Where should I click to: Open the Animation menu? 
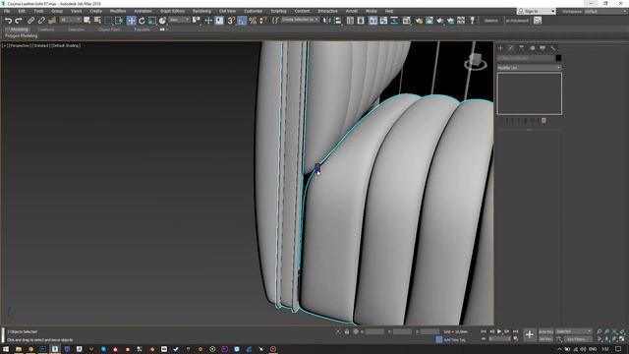coord(143,11)
